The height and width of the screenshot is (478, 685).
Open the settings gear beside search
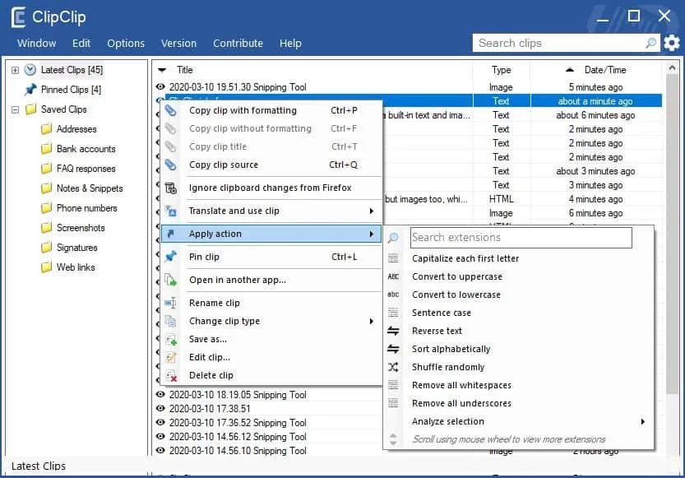[672, 44]
